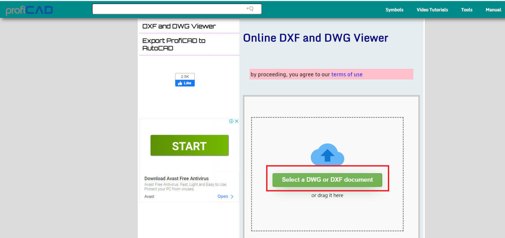The height and width of the screenshot is (238, 505).
Task: Open the Tools menu
Action: click(x=466, y=10)
